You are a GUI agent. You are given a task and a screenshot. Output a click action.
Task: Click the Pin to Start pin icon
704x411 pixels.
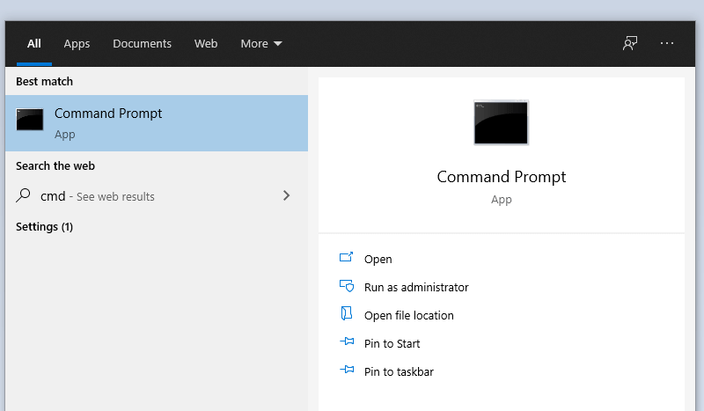pyautogui.click(x=347, y=341)
